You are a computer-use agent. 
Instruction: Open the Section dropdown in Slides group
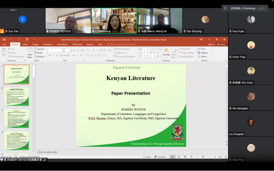(41, 57)
